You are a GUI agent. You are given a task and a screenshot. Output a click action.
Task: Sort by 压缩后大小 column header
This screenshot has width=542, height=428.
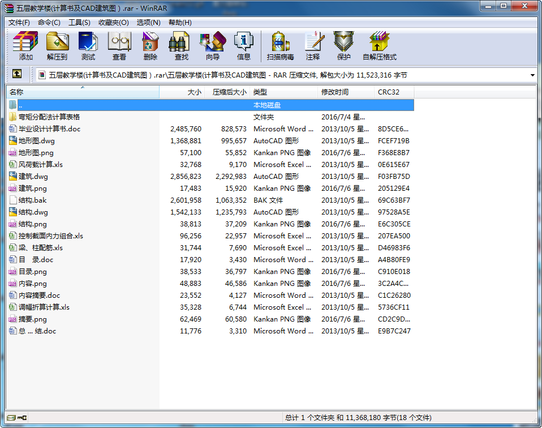coord(227,92)
